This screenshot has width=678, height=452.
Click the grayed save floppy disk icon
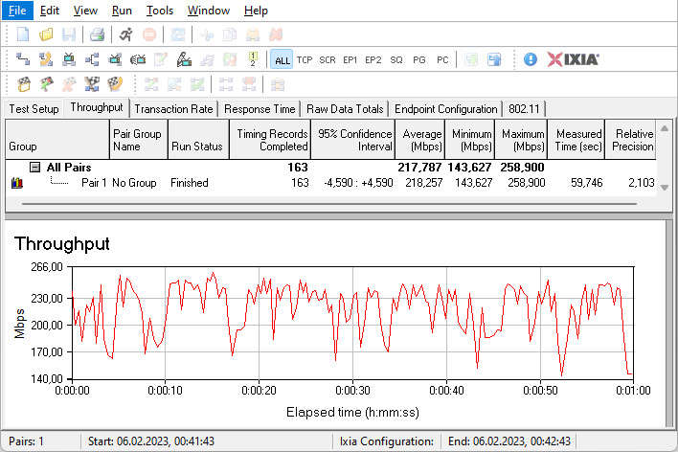click(x=69, y=34)
